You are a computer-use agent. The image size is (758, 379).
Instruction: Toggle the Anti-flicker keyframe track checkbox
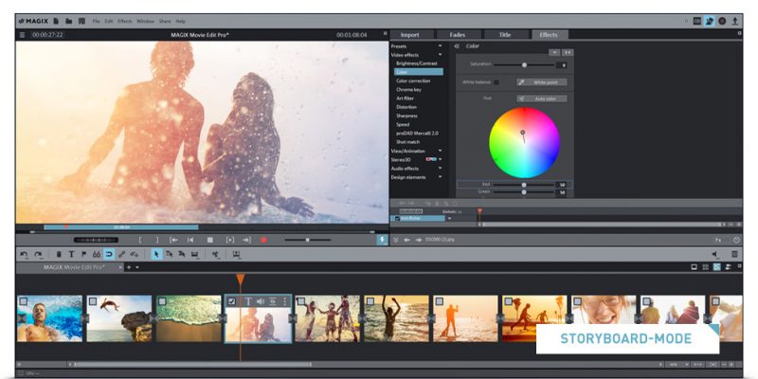point(398,219)
